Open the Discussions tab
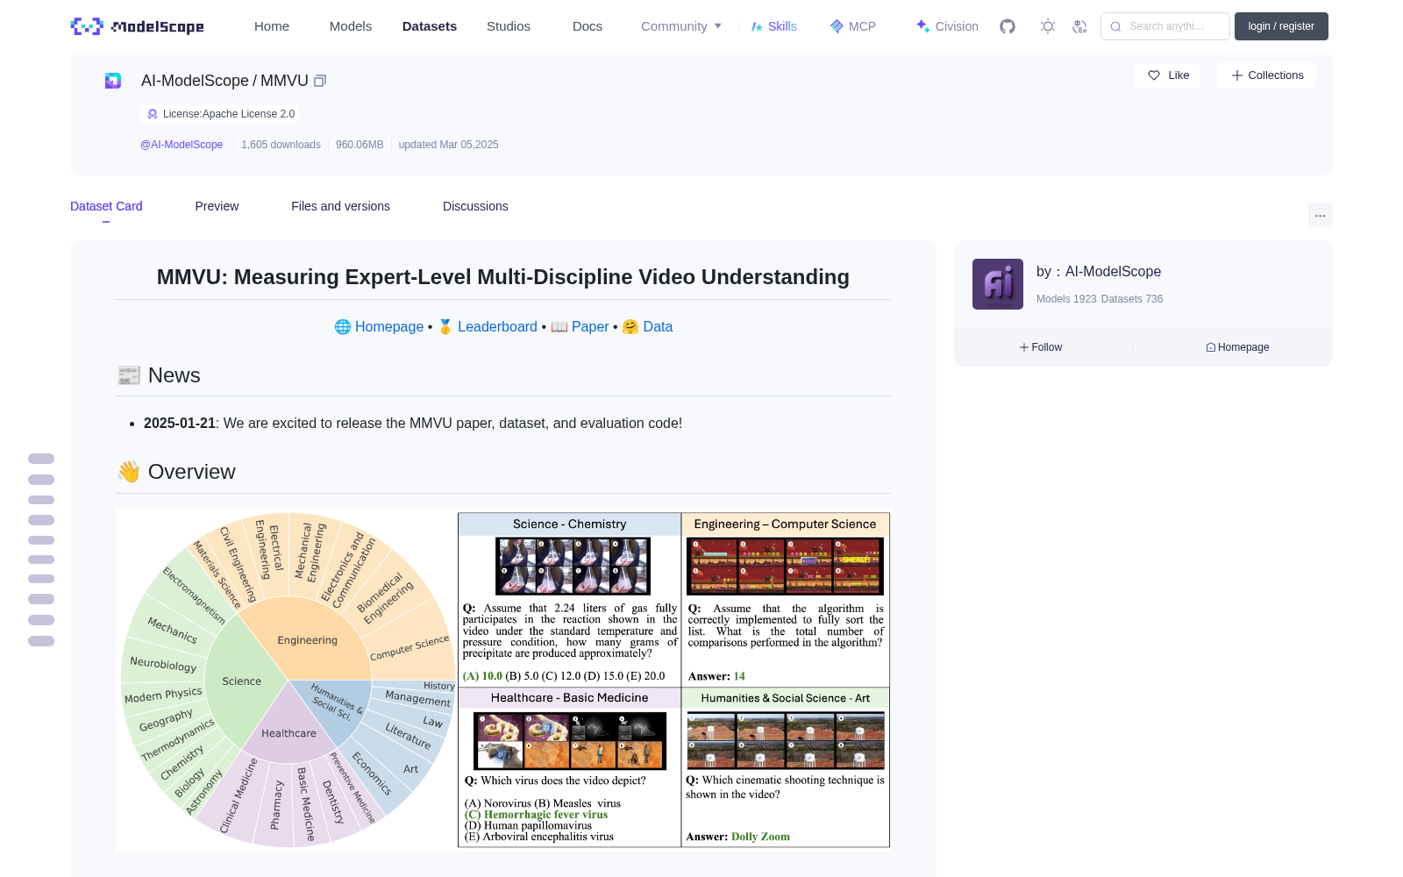 475,206
